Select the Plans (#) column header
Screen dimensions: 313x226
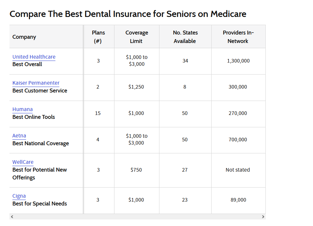pos(98,37)
